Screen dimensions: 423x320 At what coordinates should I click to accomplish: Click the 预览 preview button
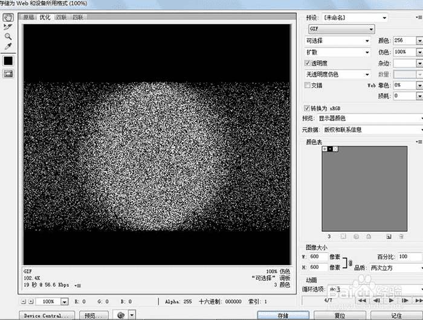pos(94,315)
